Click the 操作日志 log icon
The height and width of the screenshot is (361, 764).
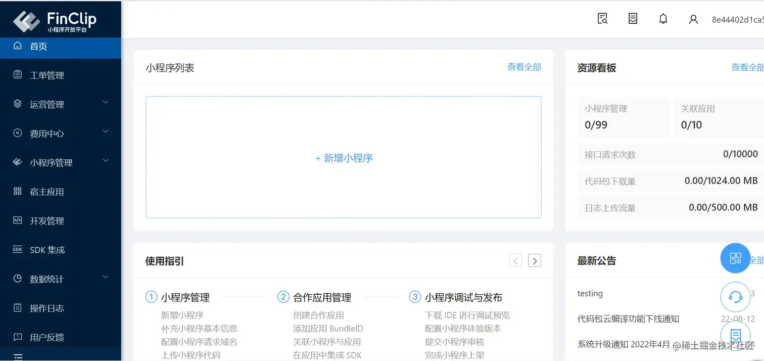18,307
